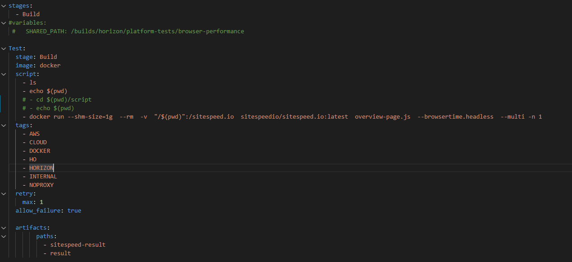Click the '#variables:' comment line
This screenshot has height=262, width=572.
[x=27, y=23]
